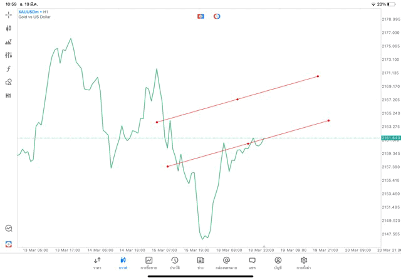Tap the current price label 2161.643
401x280 pixels.
pyautogui.click(x=391, y=138)
